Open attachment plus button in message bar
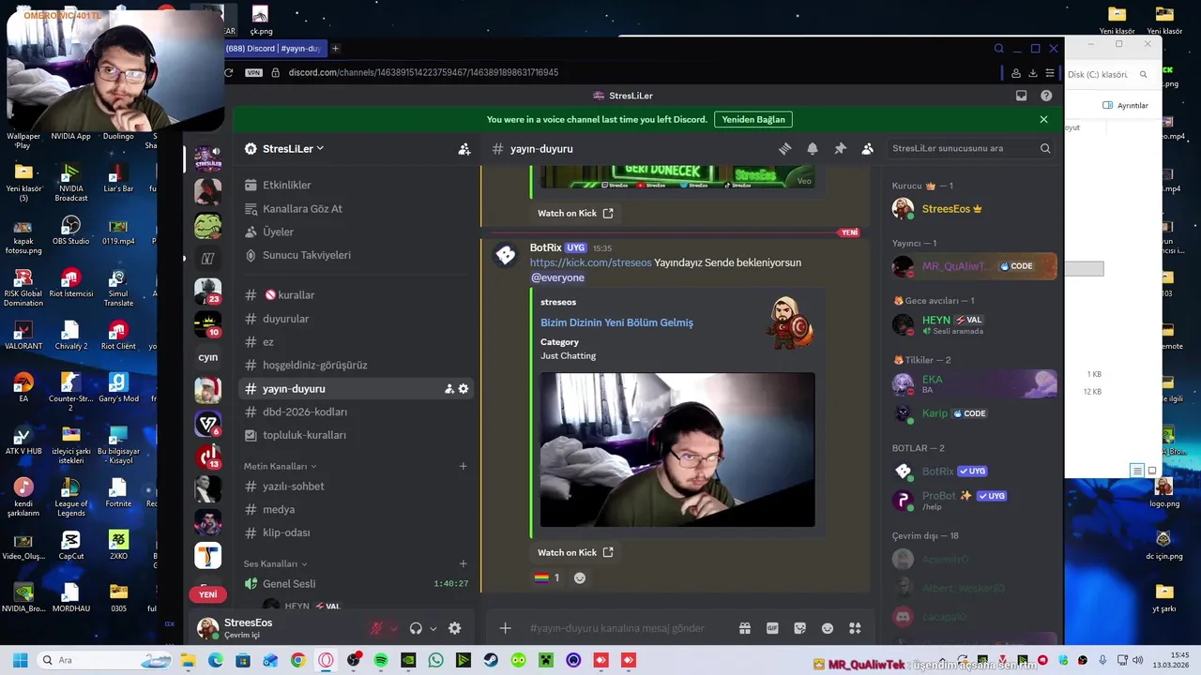 [x=505, y=628]
